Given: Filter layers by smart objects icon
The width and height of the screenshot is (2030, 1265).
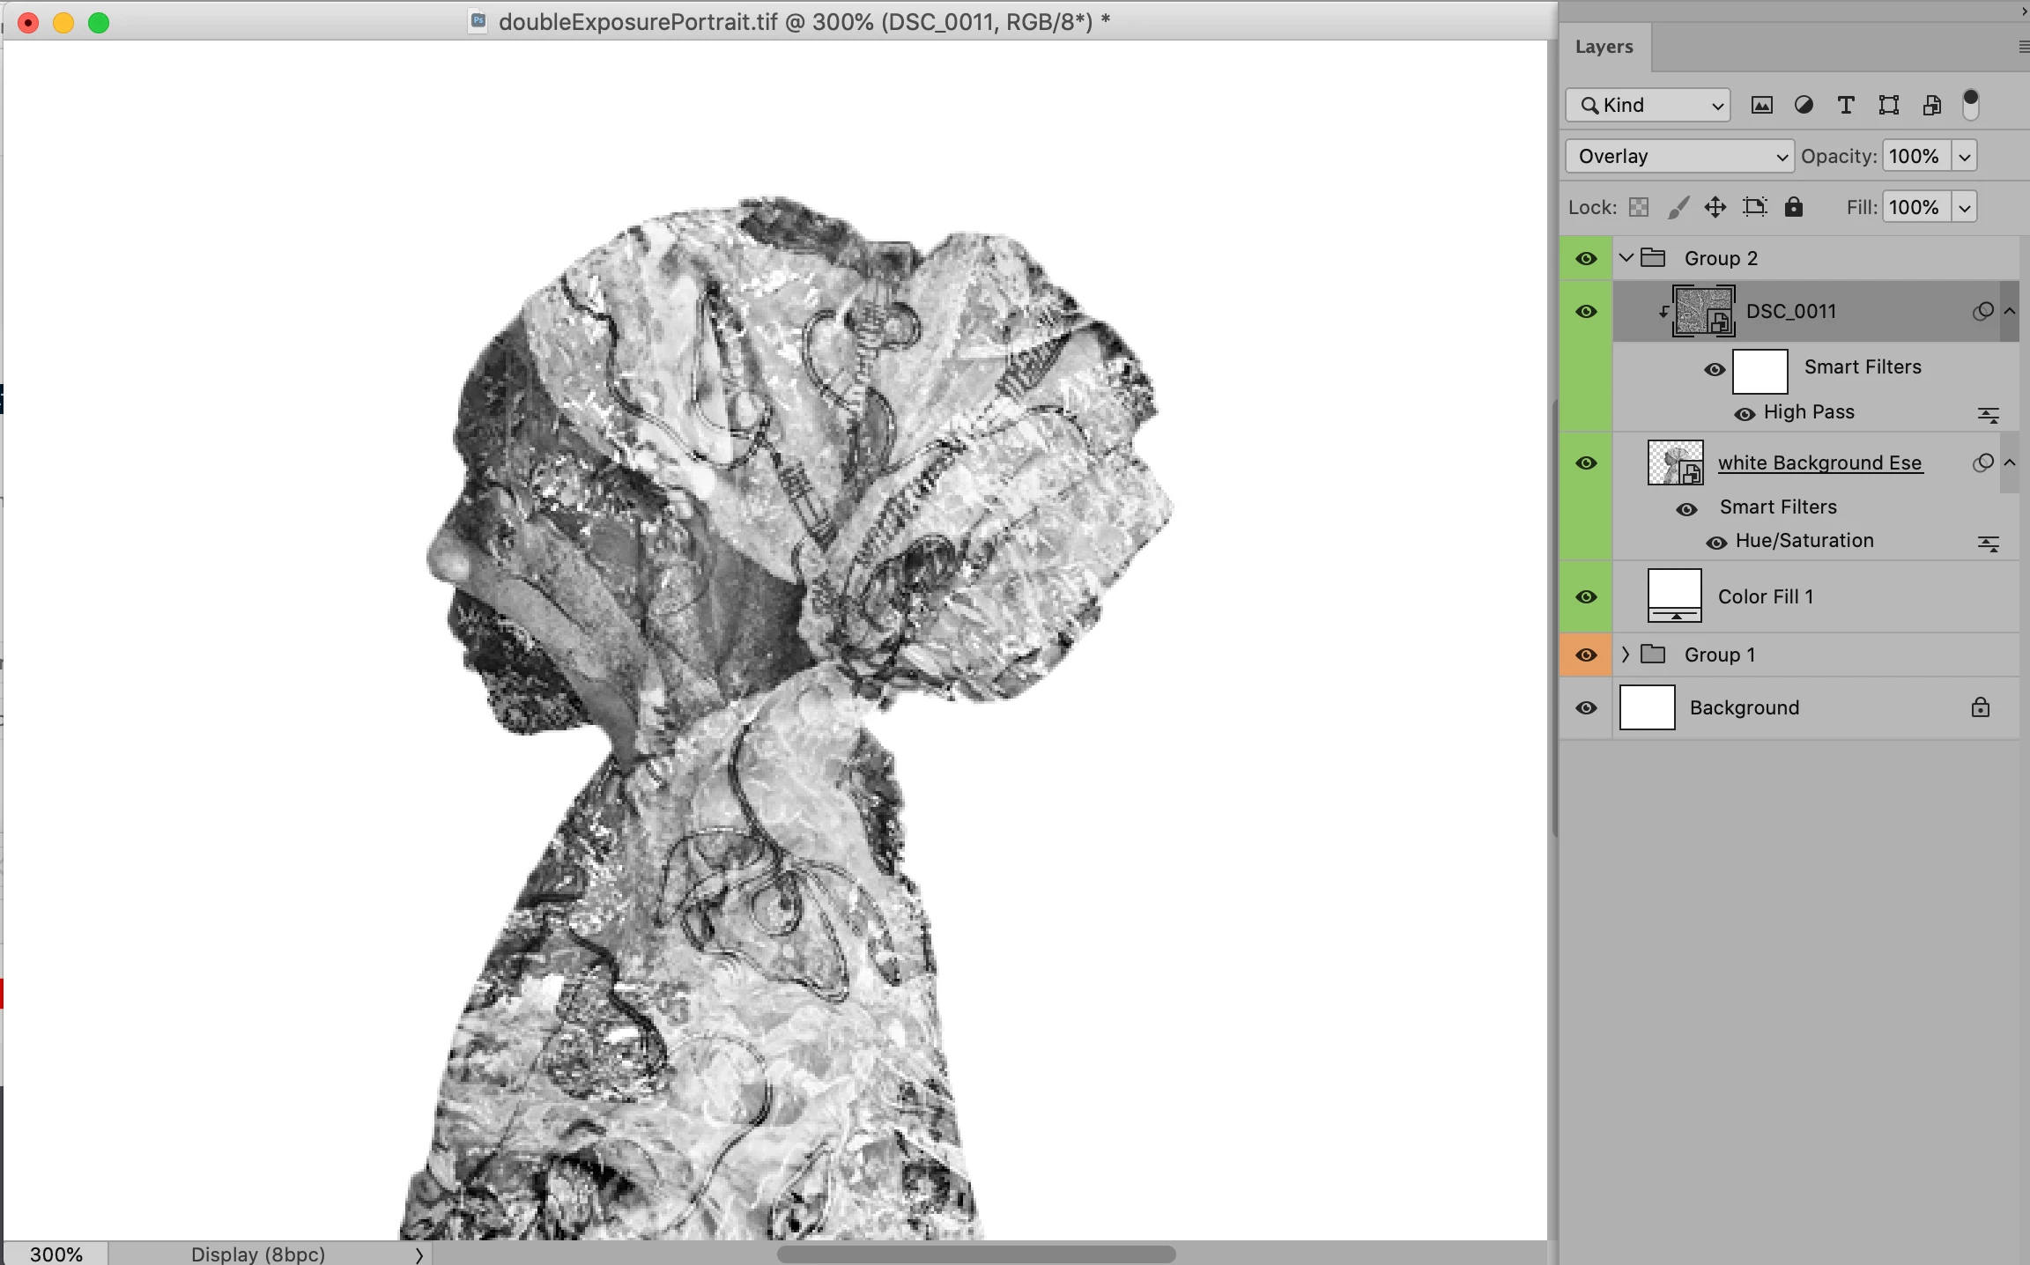Looking at the screenshot, I should [1931, 106].
